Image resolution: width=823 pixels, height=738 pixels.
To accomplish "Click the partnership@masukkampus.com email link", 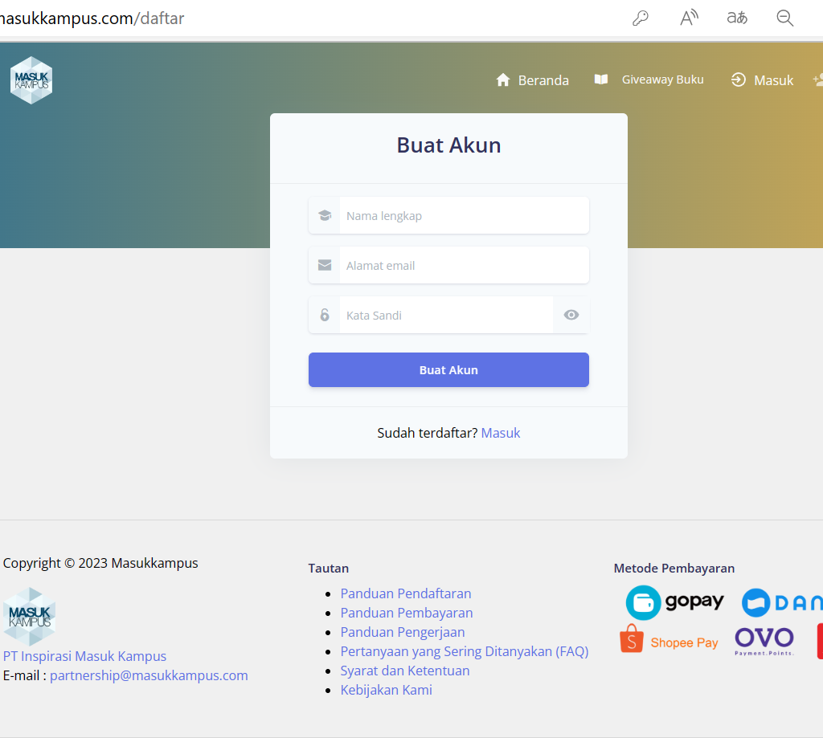I will tap(149, 675).
